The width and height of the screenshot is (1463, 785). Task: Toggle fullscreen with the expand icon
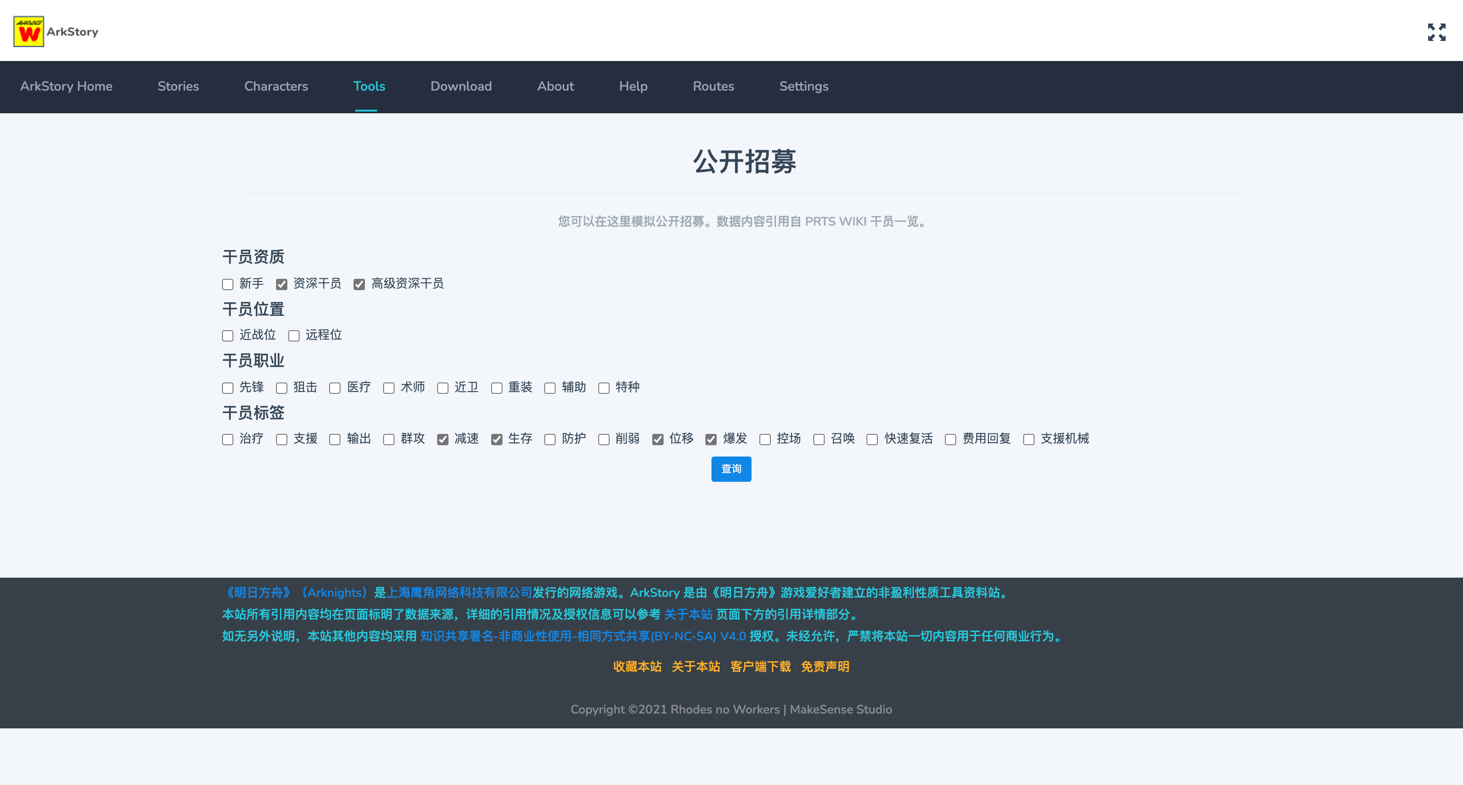[1436, 32]
